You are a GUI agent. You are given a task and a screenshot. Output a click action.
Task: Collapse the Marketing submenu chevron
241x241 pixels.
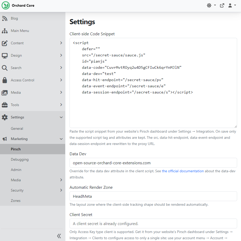pyautogui.click(x=61, y=139)
